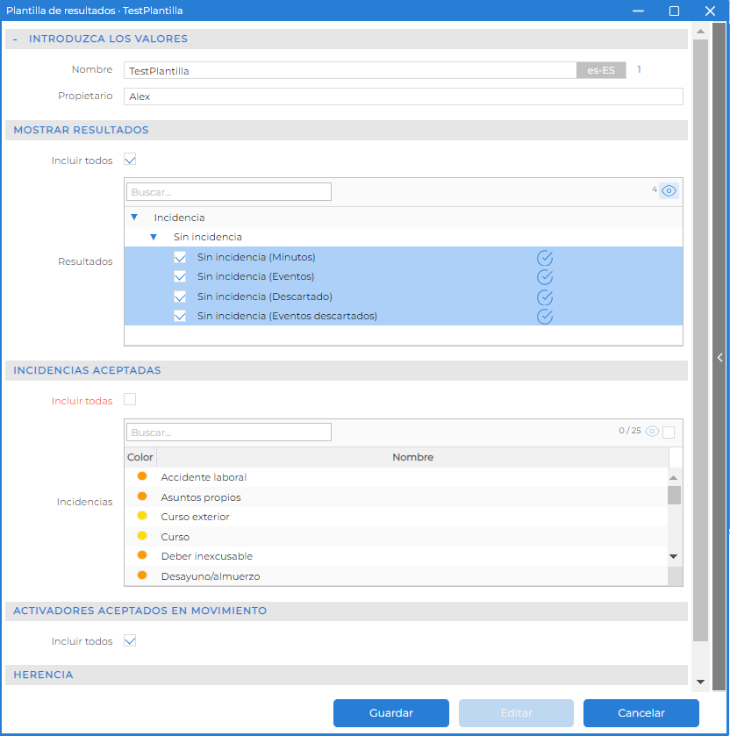The image size is (730, 736).
Task: Click the check-circle icon for Sin incidencia (Minutos)
Action: (x=545, y=258)
